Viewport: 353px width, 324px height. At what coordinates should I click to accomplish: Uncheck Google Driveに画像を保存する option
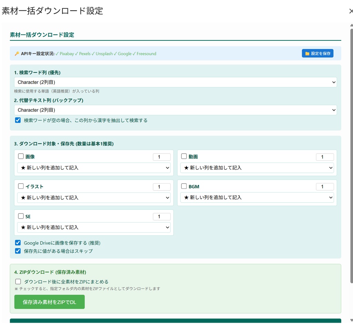point(18,243)
